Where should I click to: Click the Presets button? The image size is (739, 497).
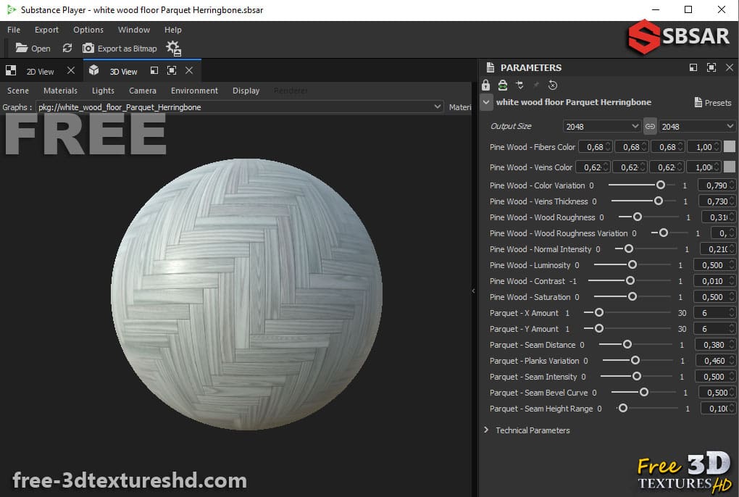pyautogui.click(x=713, y=102)
